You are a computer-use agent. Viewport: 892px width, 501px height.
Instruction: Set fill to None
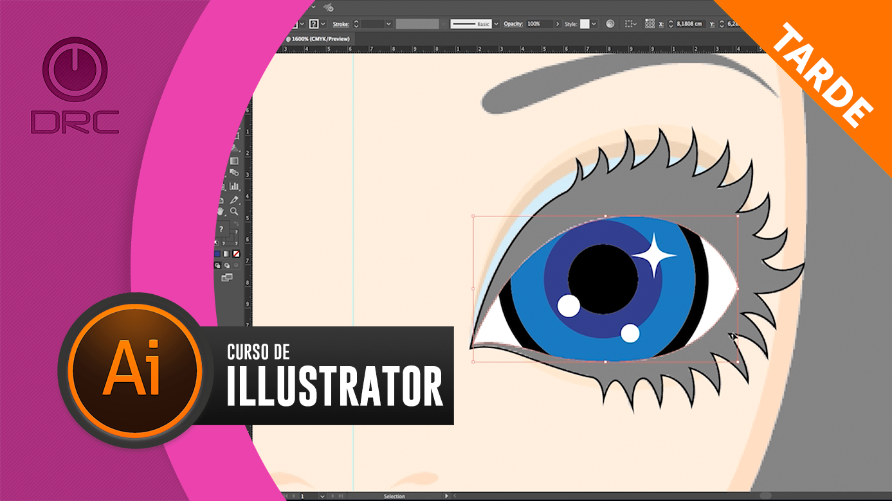point(235,254)
